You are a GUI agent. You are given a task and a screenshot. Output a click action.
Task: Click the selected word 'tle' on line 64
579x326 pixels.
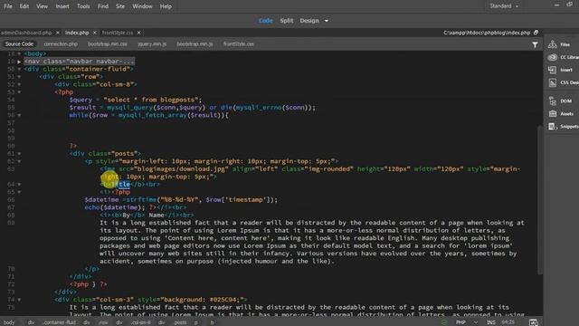coord(124,185)
